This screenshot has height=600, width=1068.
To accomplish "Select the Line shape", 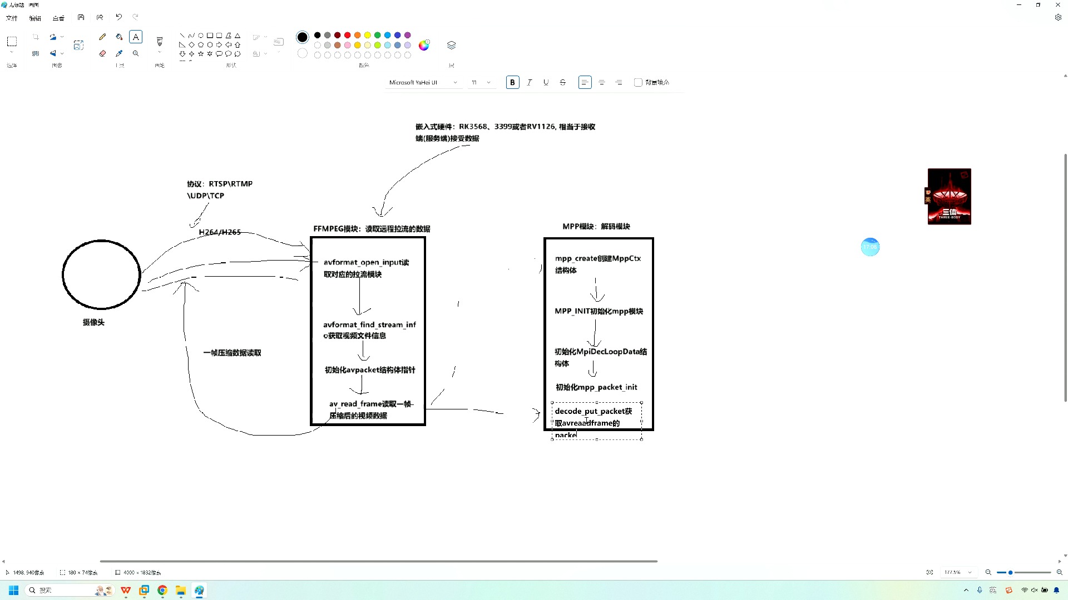I will pyautogui.click(x=182, y=35).
